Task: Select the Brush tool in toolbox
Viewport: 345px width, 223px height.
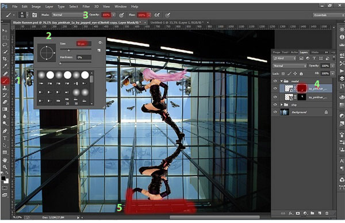Action: pos(5,81)
